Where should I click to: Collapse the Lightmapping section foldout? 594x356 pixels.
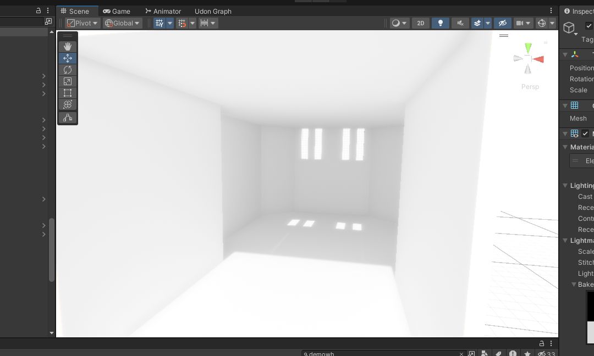coord(565,241)
